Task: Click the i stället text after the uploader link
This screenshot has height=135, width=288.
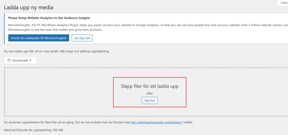Action: point(188,122)
